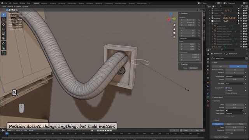Select the Transform tool

4,38
